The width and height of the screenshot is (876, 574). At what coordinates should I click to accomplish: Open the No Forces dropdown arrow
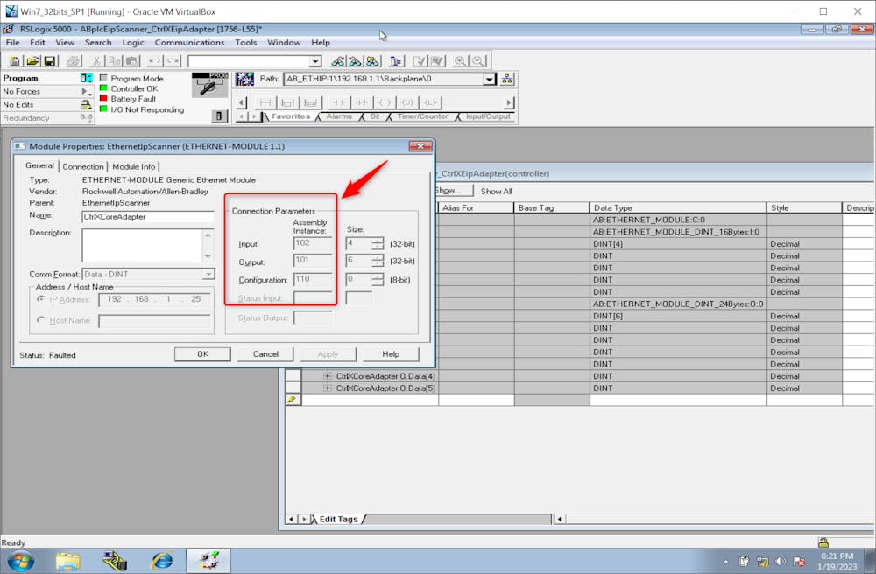coord(86,92)
